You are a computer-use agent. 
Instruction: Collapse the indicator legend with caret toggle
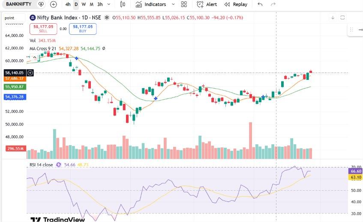click(34, 57)
